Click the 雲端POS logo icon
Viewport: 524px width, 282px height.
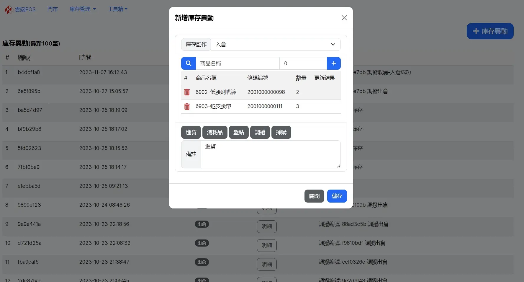8,9
